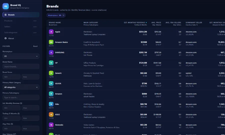Click the wpdvd dominant seller cell
Image resolution: width=225 pixels, height=135 pixels.
[x=188, y=73]
